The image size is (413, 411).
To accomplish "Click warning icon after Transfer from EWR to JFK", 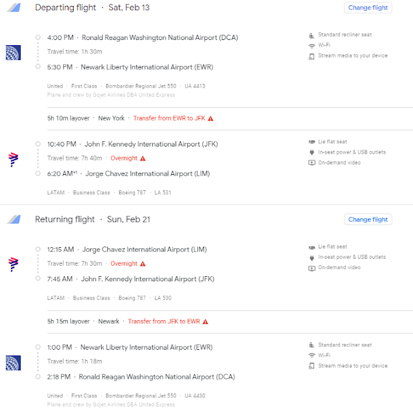I will 210,119.
